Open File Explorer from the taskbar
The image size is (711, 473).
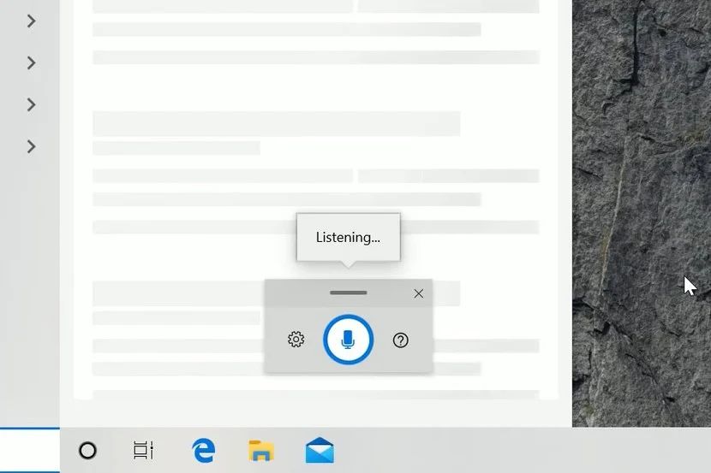tap(261, 451)
